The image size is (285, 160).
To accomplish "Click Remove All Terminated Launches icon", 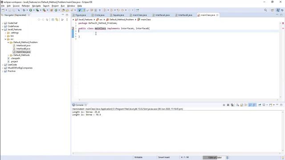I will (x=232, y=105).
